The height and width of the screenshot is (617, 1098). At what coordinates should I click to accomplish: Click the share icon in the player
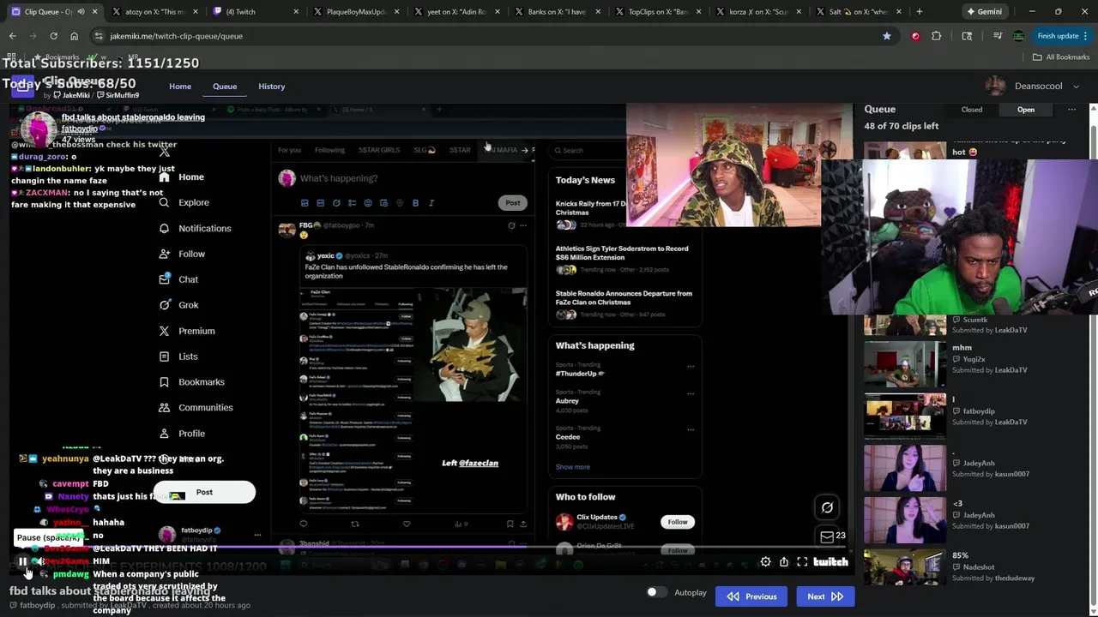784,562
